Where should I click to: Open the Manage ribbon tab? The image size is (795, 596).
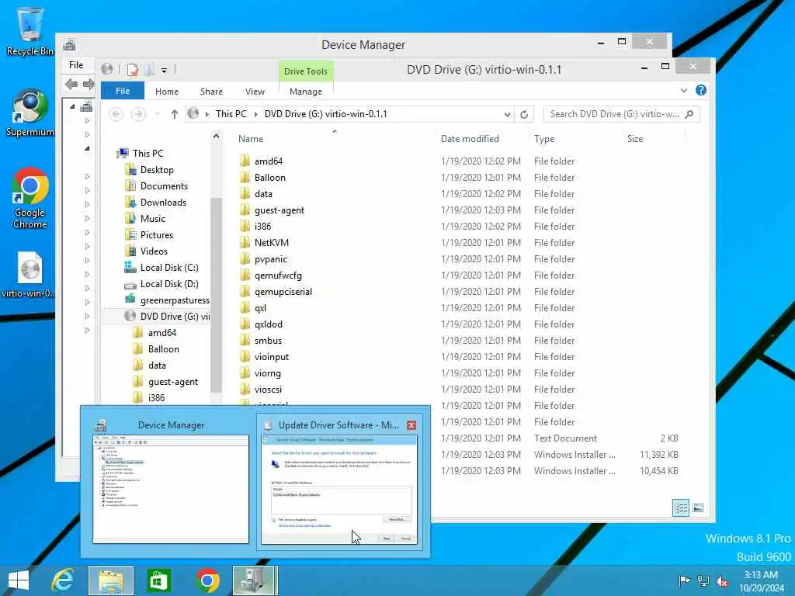(x=306, y=92)
